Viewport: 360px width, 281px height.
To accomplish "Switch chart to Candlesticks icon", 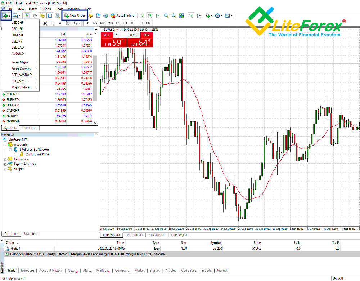I will (150, 15).
